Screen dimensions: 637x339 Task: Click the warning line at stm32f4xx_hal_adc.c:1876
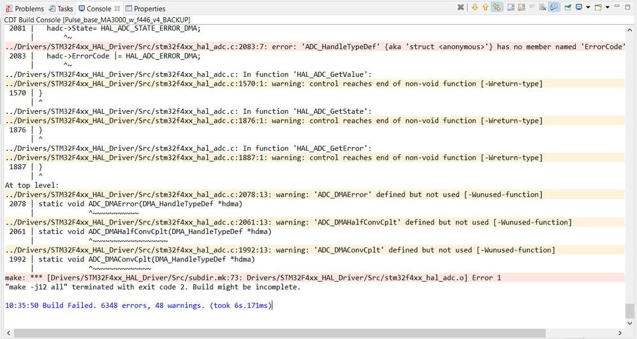click(x=315, y=120)
